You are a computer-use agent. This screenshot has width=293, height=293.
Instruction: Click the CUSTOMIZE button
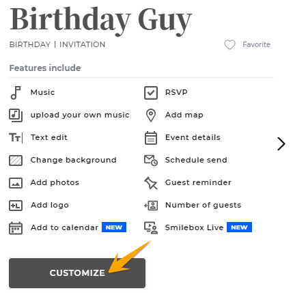77,273
